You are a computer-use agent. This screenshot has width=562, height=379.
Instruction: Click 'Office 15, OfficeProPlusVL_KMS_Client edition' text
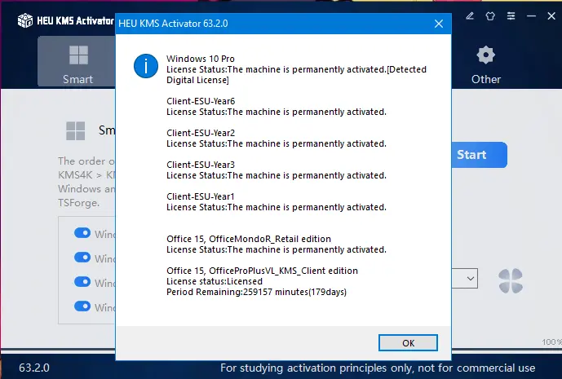(262, 271)
